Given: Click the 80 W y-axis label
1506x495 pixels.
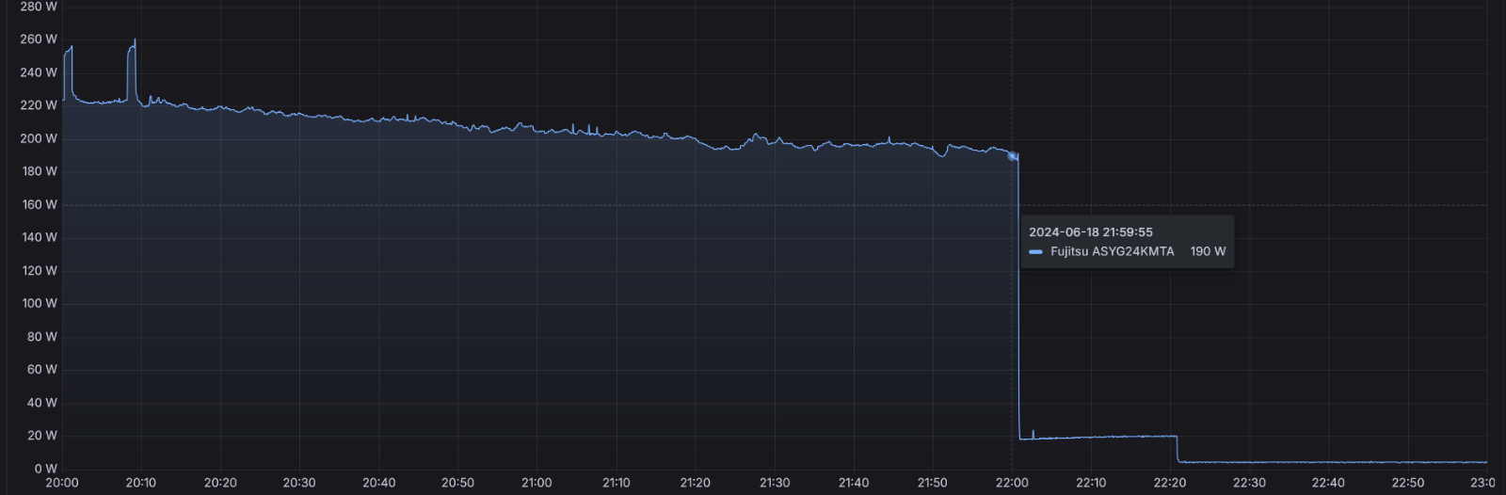Looking at the screenshot, I should point(42,337).
